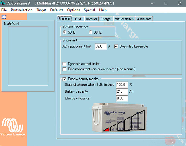Screen dimensions: 186x146
Task: Minimize the VE Configure window
Action: coord(152,3)
